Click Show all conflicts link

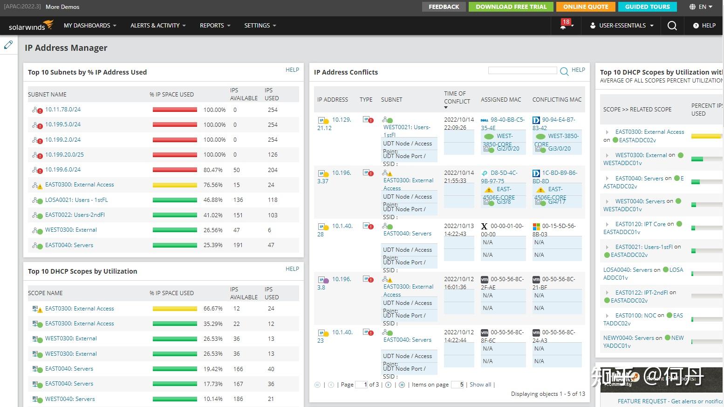tap(480, 385)
